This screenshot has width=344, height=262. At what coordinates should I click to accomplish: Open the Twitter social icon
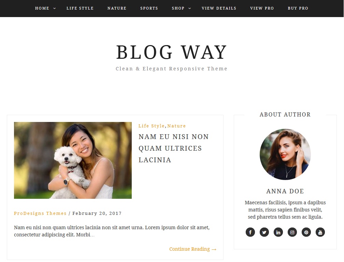point(264,232)
